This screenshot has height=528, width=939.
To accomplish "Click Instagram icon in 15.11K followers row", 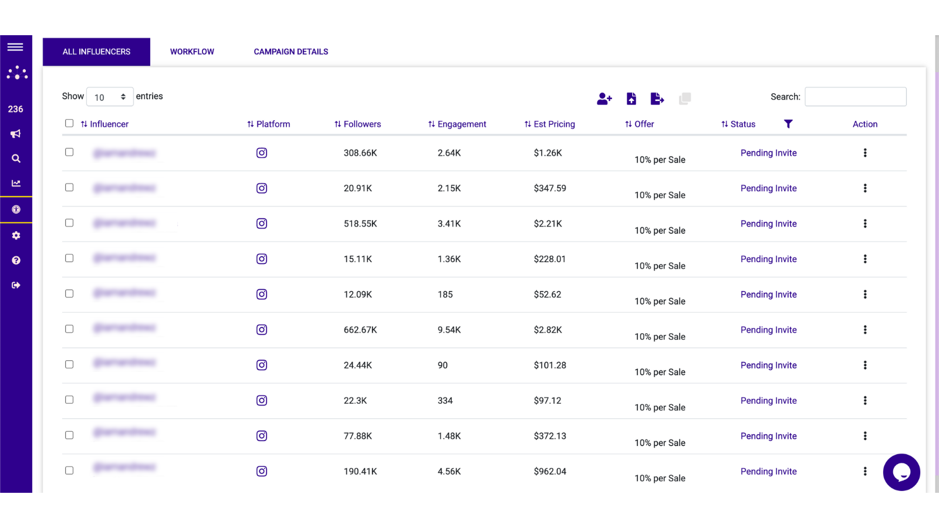I will pos(262,259).
